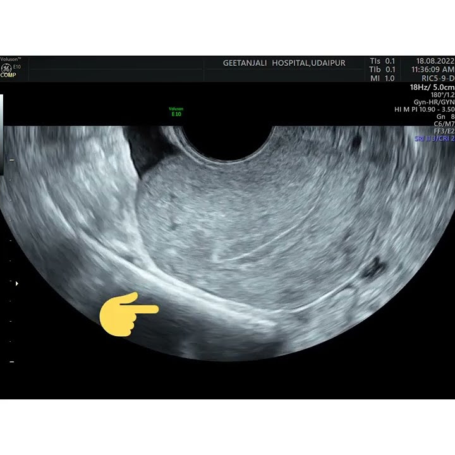
Task: Click the 'HI M PI 10.90 - 3.50' line
Action: (424, 109)
